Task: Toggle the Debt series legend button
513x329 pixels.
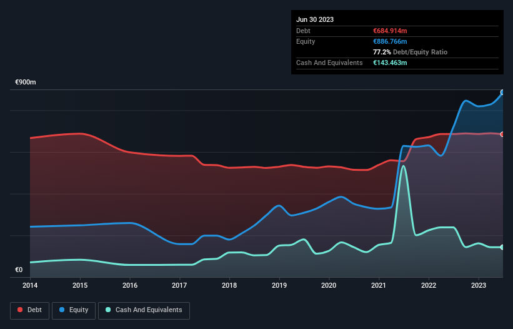Action: click(29, 310)
